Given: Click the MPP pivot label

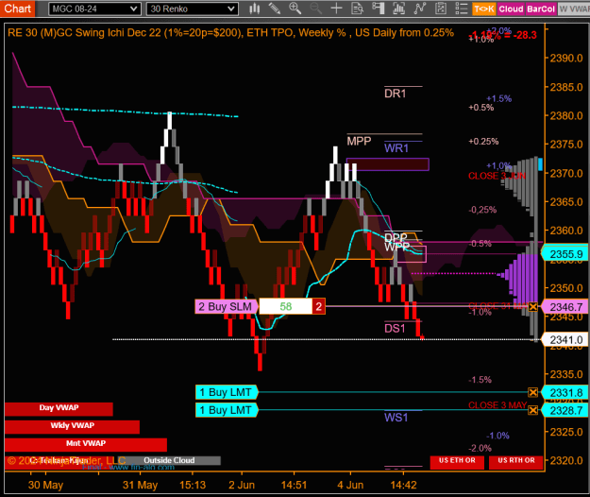Looking at the screenshot, I should coord(359,141).
